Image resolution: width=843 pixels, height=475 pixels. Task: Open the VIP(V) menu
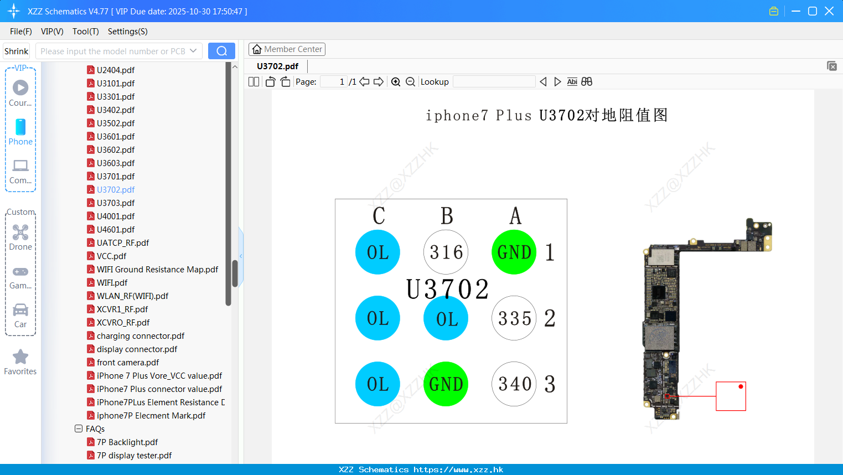point(52,32)
